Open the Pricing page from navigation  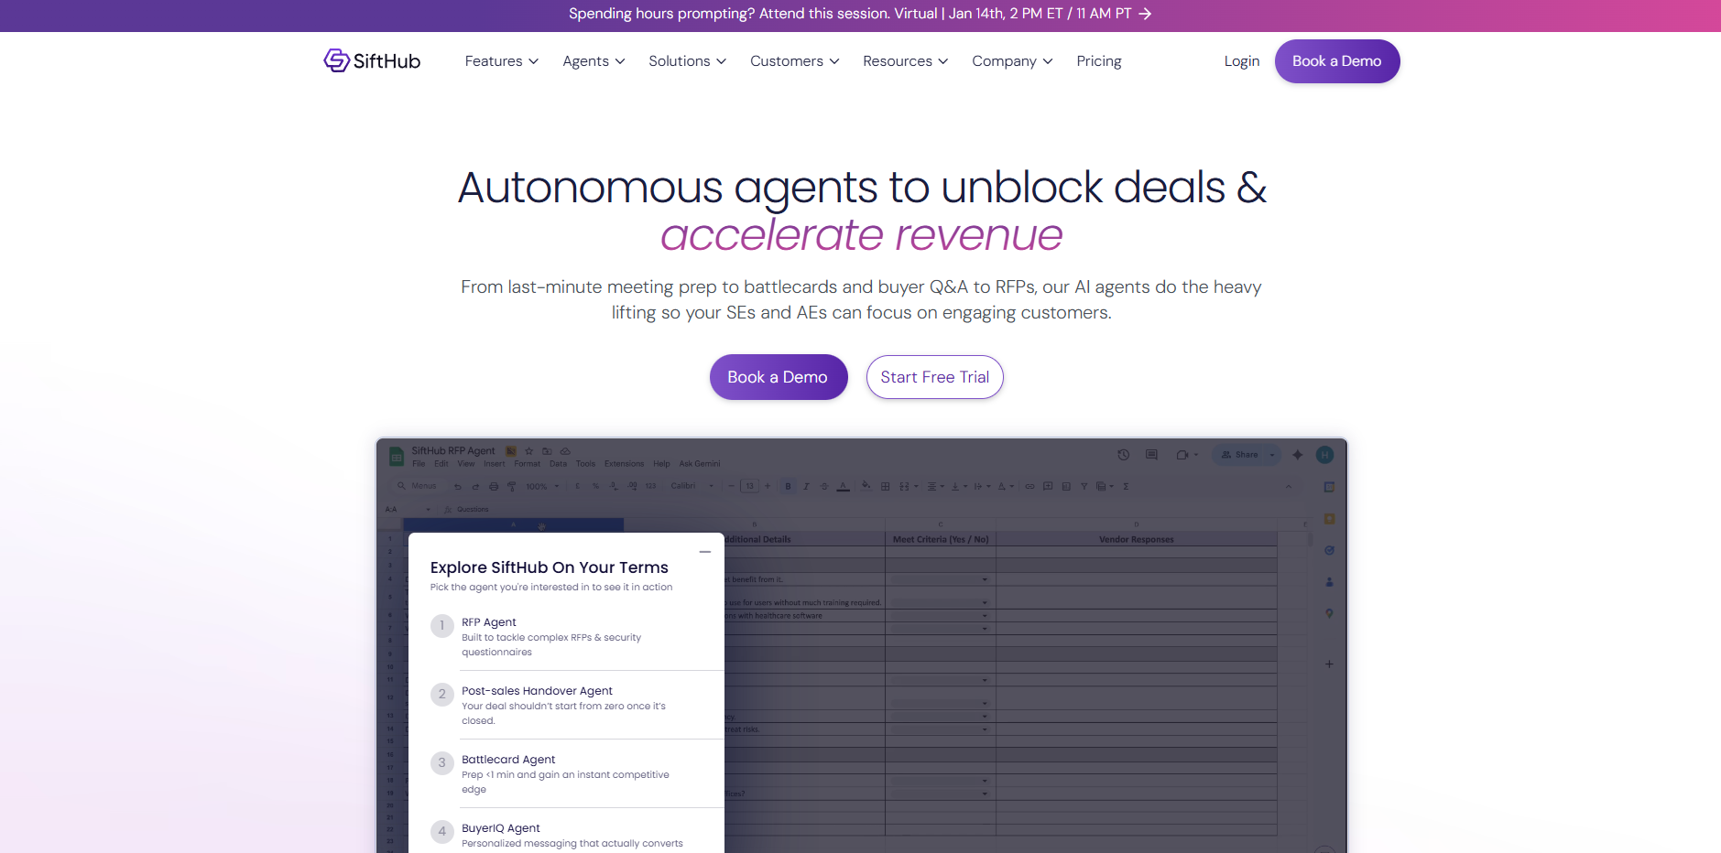pyautogui.click(x=1099, y=61)
